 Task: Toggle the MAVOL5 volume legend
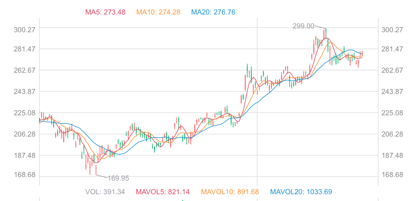coord(162,192)
